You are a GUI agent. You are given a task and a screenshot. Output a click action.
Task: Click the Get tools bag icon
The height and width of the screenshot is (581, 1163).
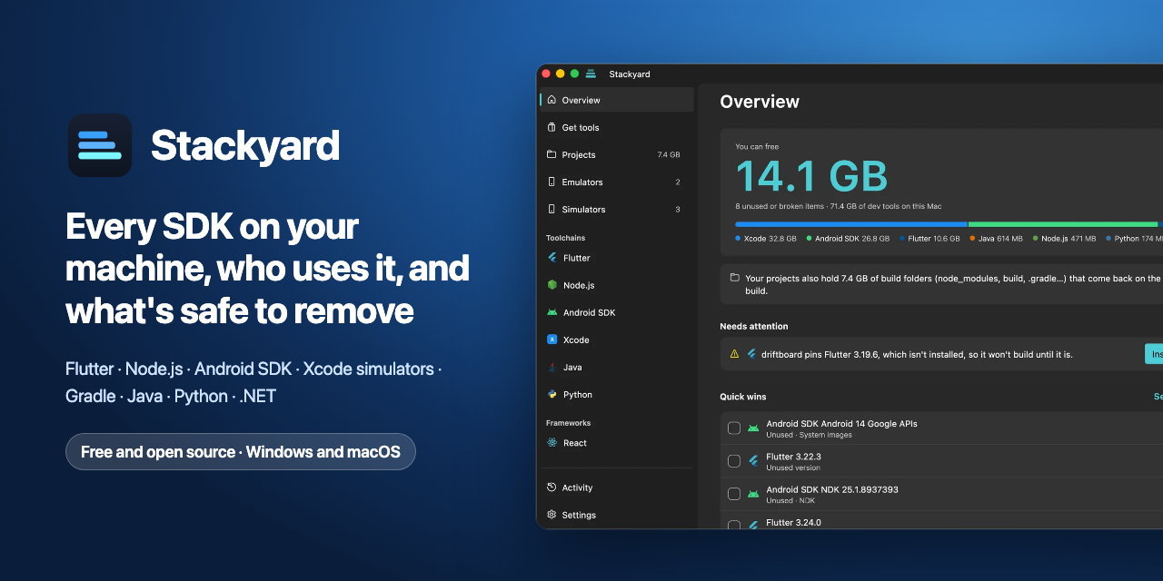click(552, 127)
